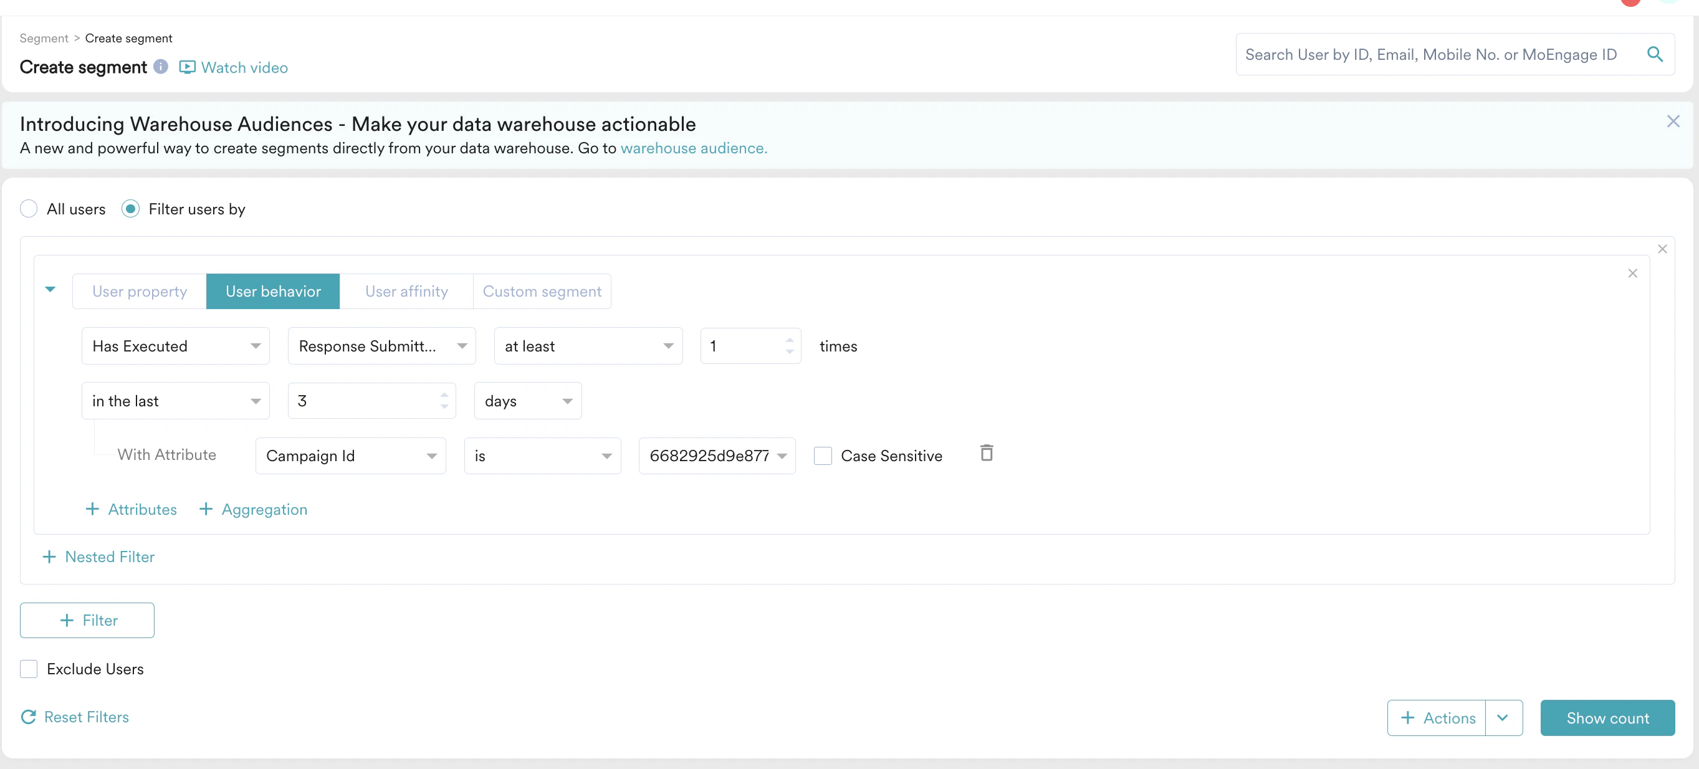Remove the inner filter with X icon

pyautogui.click(x=1632, y=273)
